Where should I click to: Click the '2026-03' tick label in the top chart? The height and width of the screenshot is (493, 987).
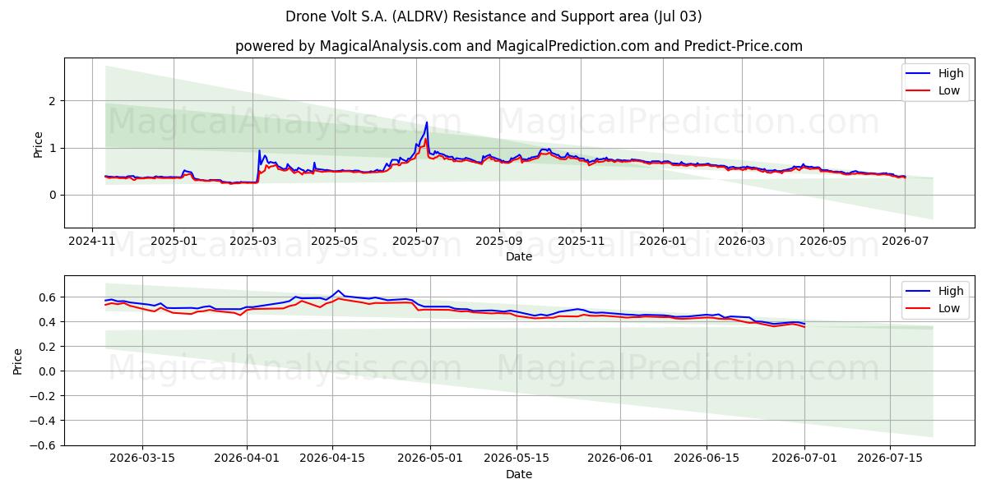tap(742, 241)
